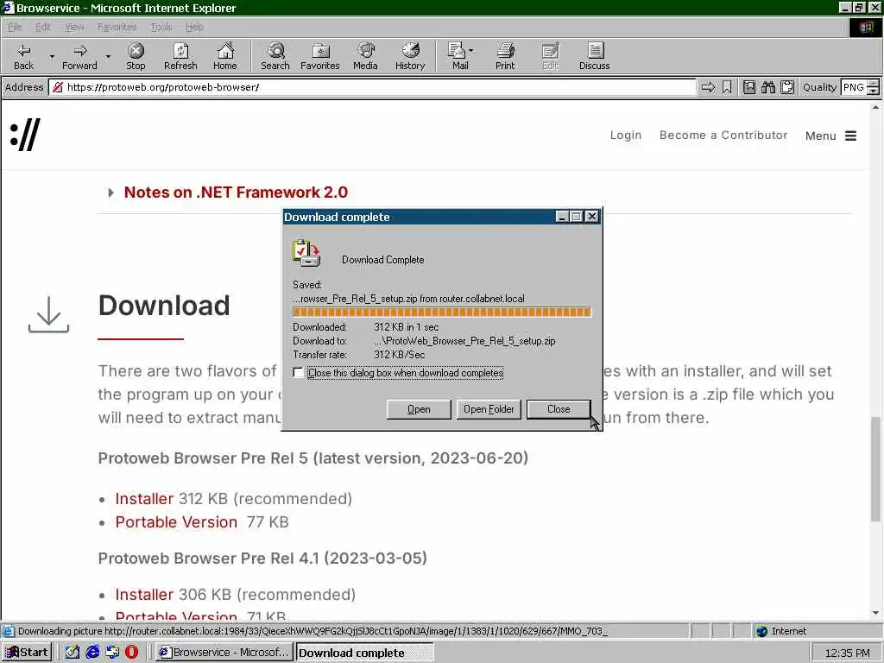This screenshot has height=663, width=884.
Task: Click the bookmarks book icon in Browservice bar
Action: (749, 87)
